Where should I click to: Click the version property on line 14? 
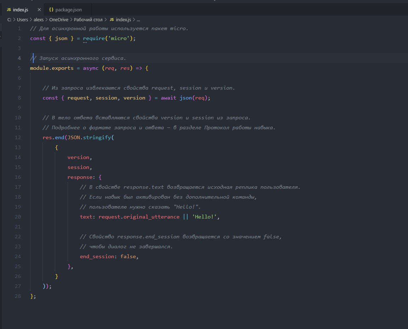(x=78, y=157)
